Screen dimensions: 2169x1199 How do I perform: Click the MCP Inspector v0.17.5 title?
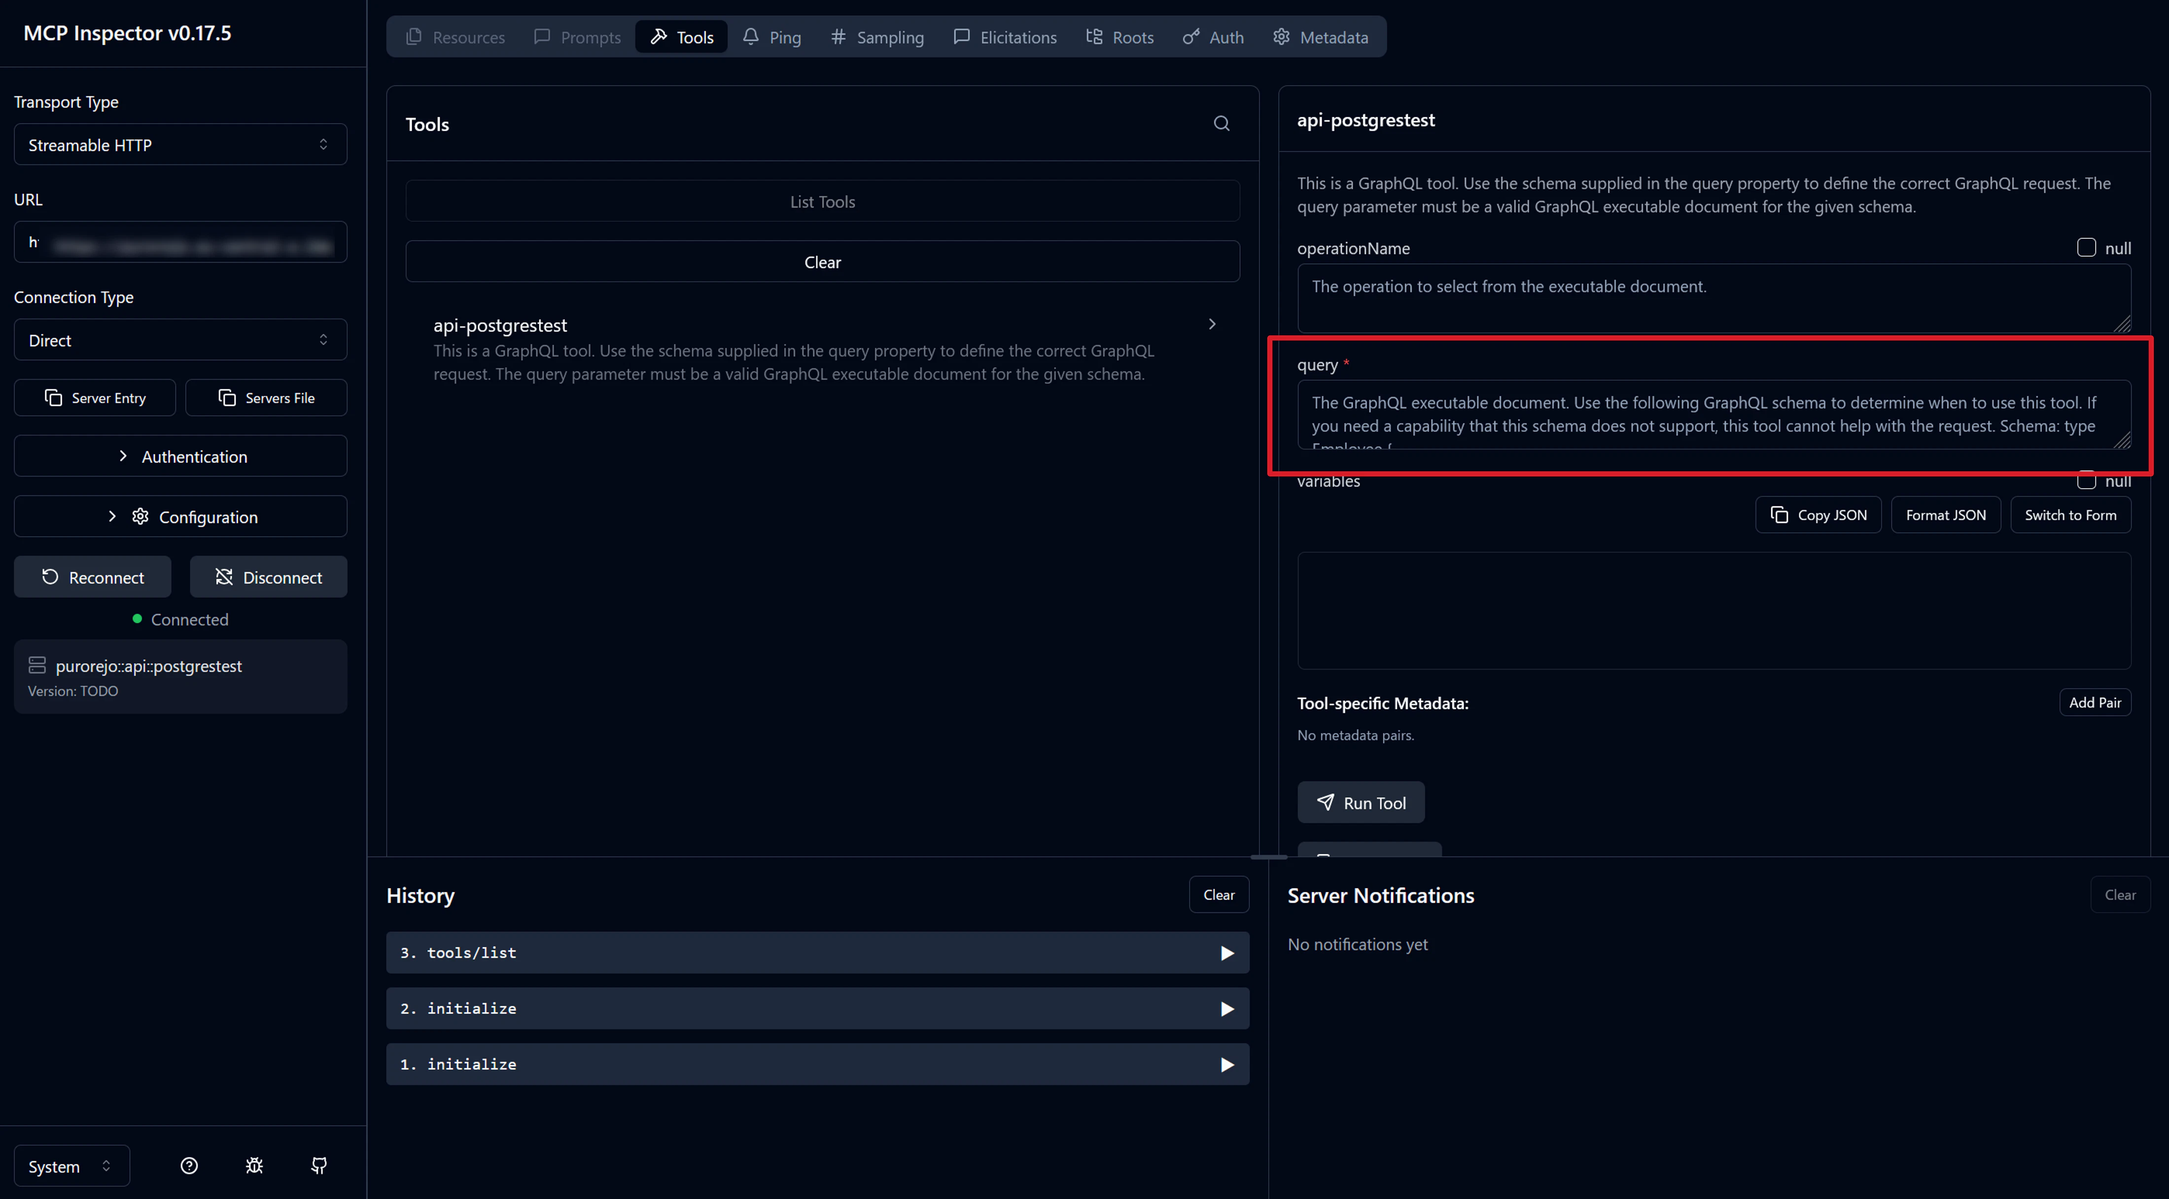point(127,33)
